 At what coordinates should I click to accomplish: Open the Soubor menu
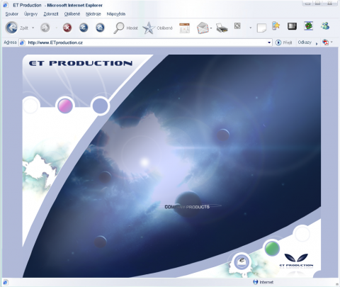point(12,14)
